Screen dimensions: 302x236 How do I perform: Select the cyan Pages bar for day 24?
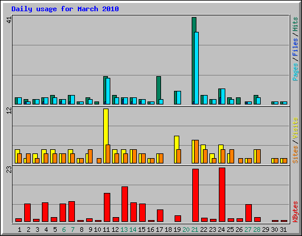click(x=223, y=96)
